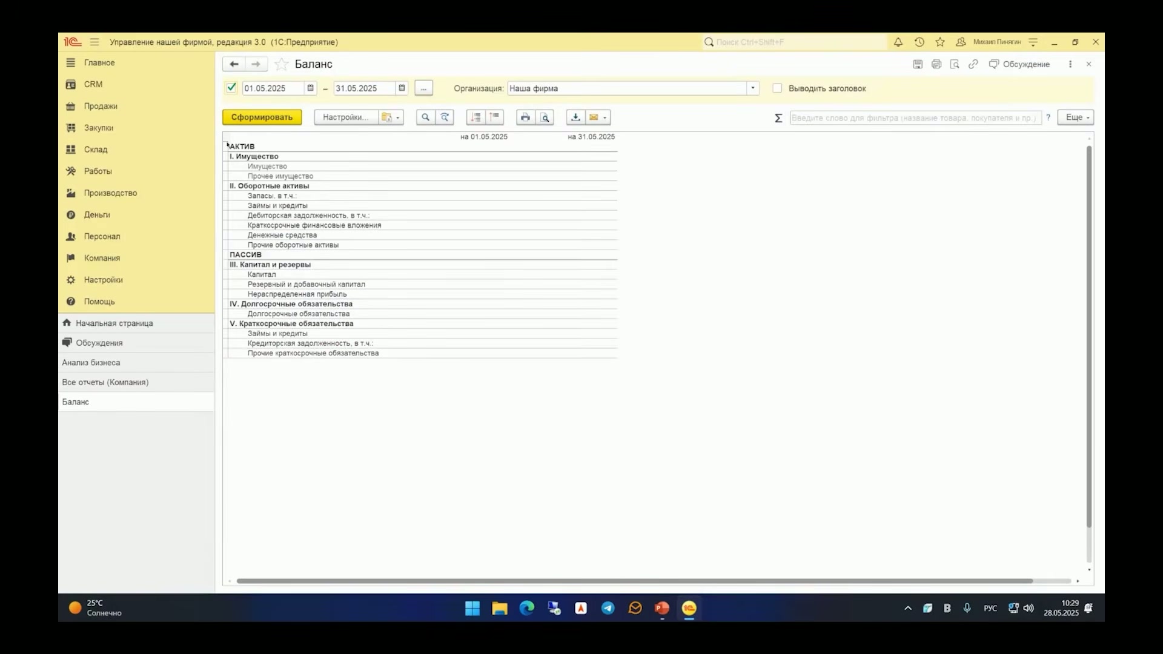The height and width of the screenshot is (654, 1163).
Task: Open Организация dropdown arrow
Action: click(x=753, y=88)
